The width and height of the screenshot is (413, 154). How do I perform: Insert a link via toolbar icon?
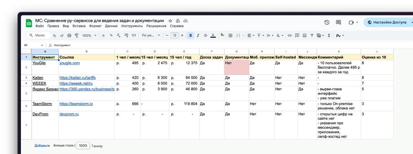289,36
